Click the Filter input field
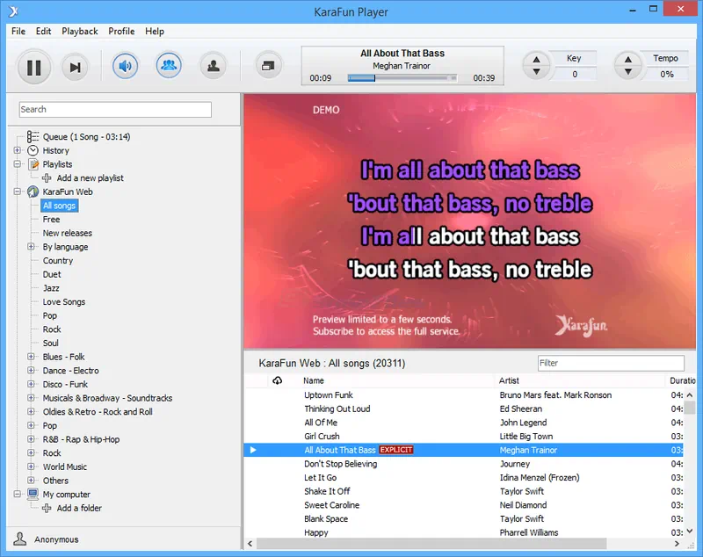 611,363
